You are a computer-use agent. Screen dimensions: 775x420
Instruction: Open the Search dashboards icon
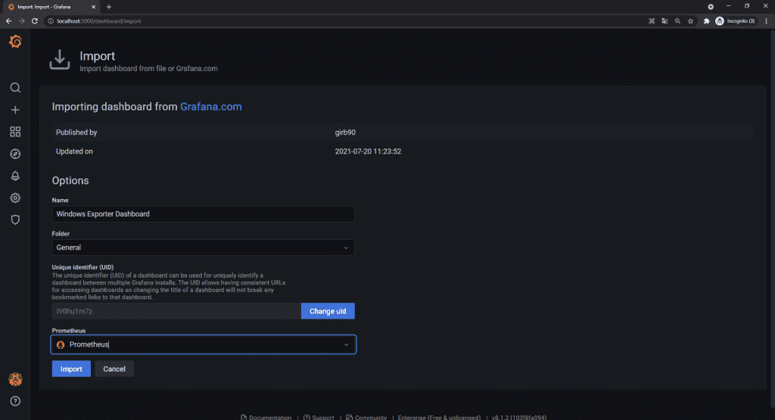coord(15,88)
